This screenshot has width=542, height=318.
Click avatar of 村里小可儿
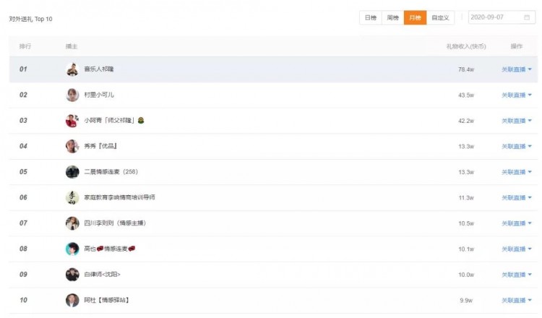[x=72, y=95]
